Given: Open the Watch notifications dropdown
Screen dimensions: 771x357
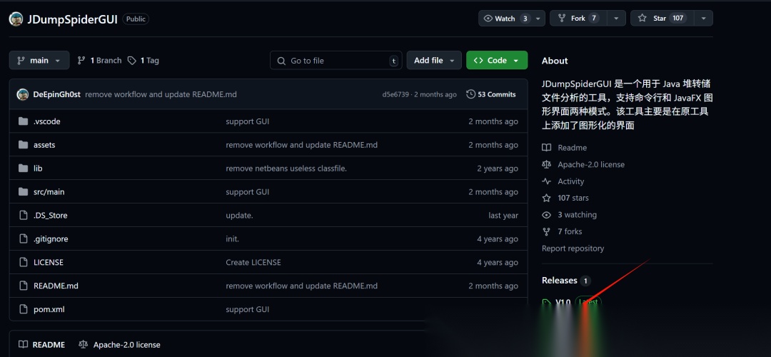Looking at the screenshot, I should [512, 18].
